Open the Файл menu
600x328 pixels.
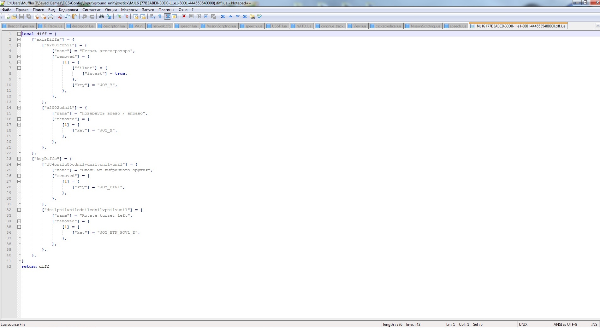(7, 10)
